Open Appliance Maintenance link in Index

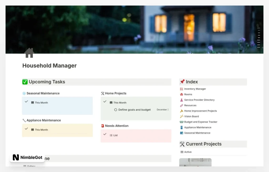click(198, 127)
